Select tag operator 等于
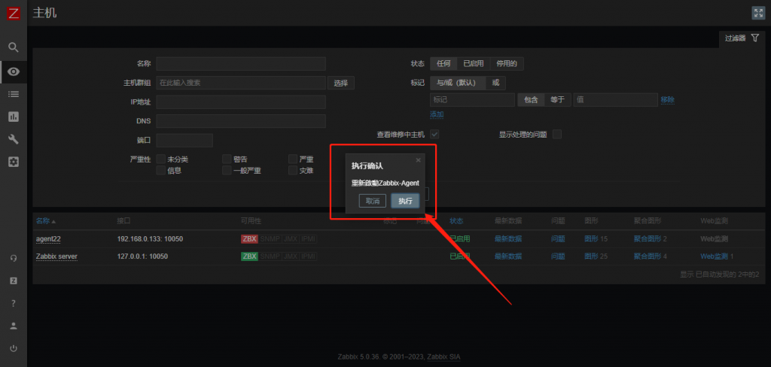The height and width of the screenshot is (367, 771). pyautogui.click(x=558, y=100)
